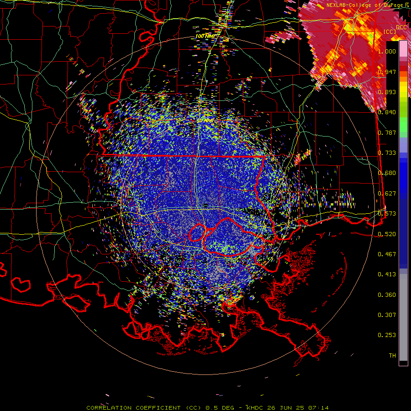Image resolution: width=411 pixels, height=411 pixels.
Task: Click the TH threshold label
Action: tap(392, 356)
